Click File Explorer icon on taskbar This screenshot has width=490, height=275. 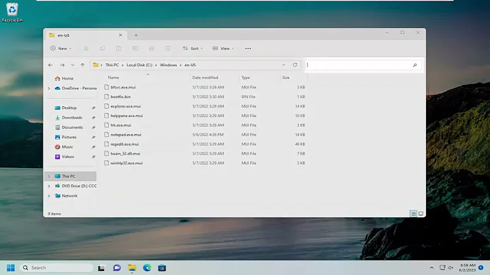(132, 268)
